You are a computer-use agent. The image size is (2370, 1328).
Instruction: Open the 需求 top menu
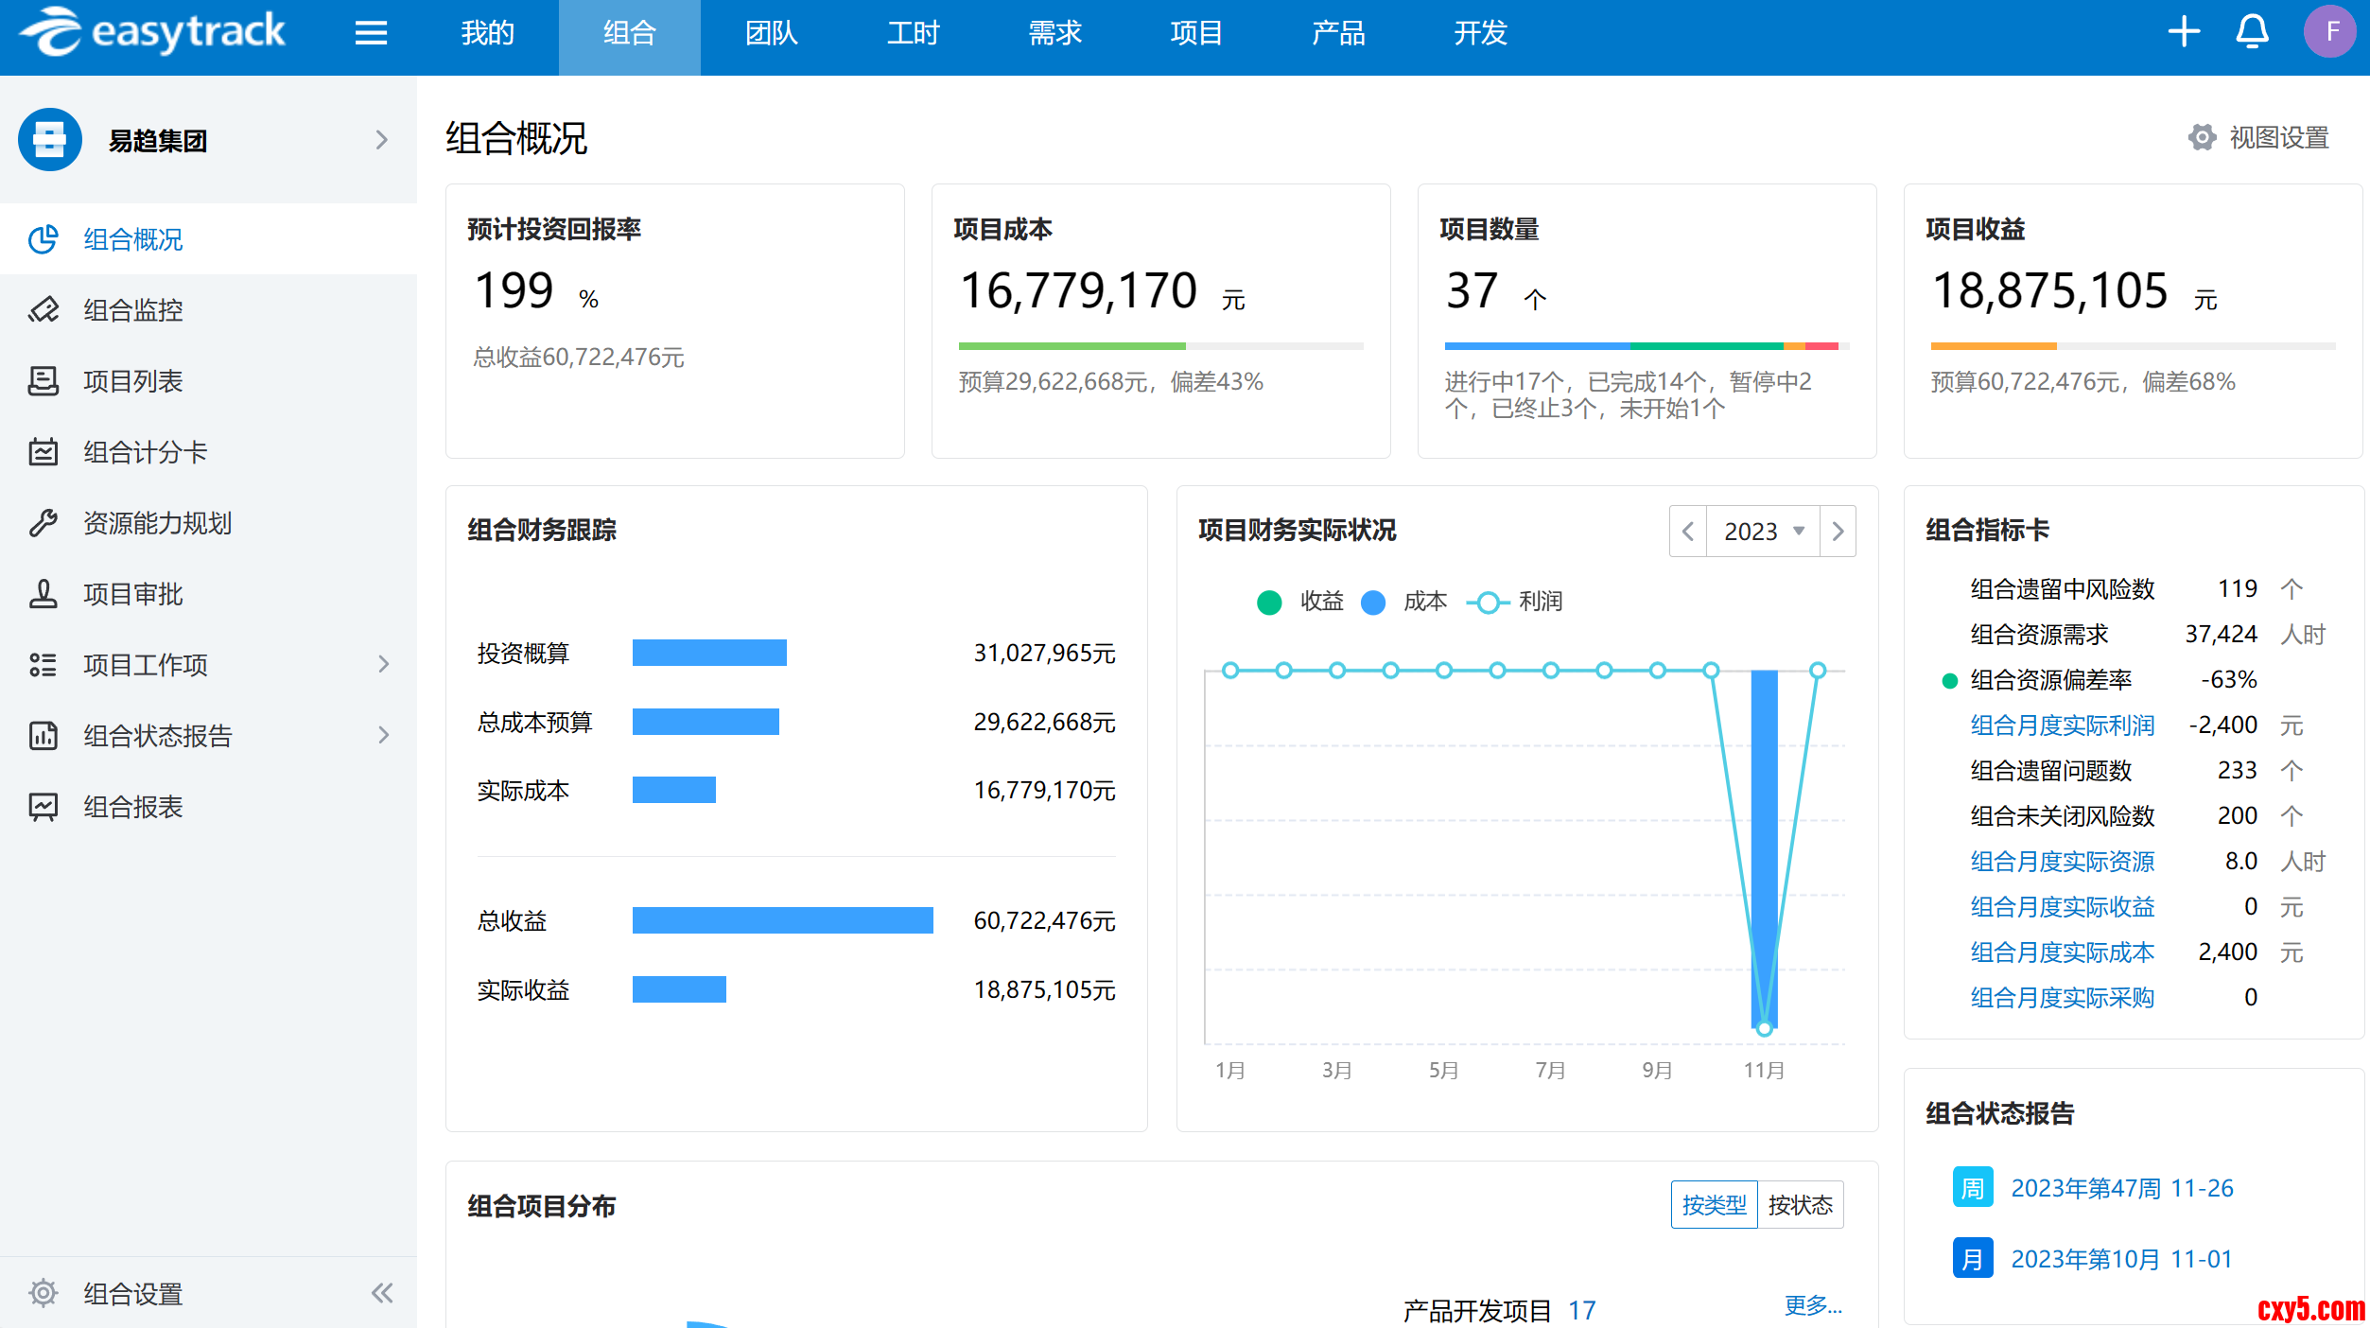[x=1054, y=33]
